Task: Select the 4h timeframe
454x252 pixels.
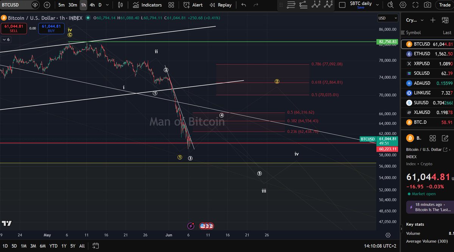Action: point(92,5)
